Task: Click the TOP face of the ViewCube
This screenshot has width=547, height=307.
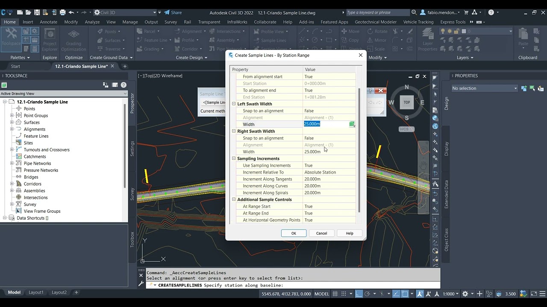Action: coord(406,102)
